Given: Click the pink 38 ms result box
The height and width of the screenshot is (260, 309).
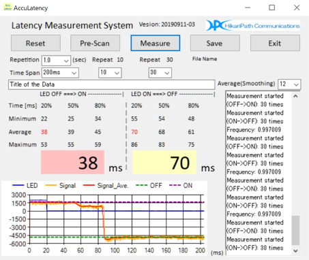Looking at the screenshot, I should pos(72,162).
